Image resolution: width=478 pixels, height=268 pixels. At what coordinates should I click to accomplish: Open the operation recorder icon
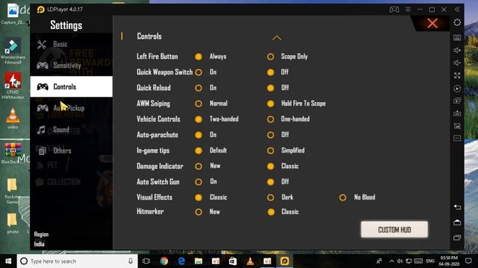[x=457, y=89]
